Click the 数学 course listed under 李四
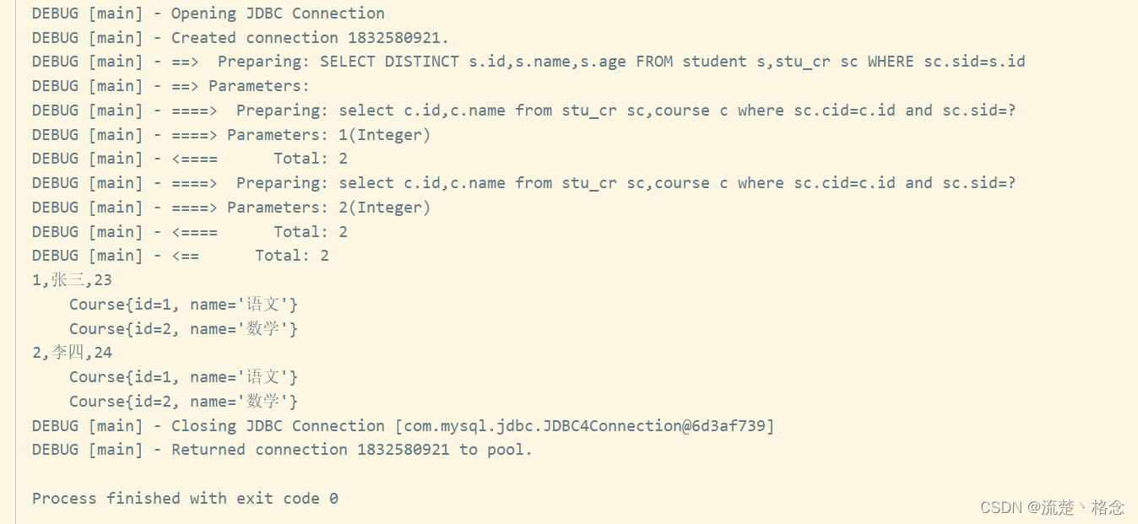Viewport: 1138px width, 524px height. click(x=183, y=402)
